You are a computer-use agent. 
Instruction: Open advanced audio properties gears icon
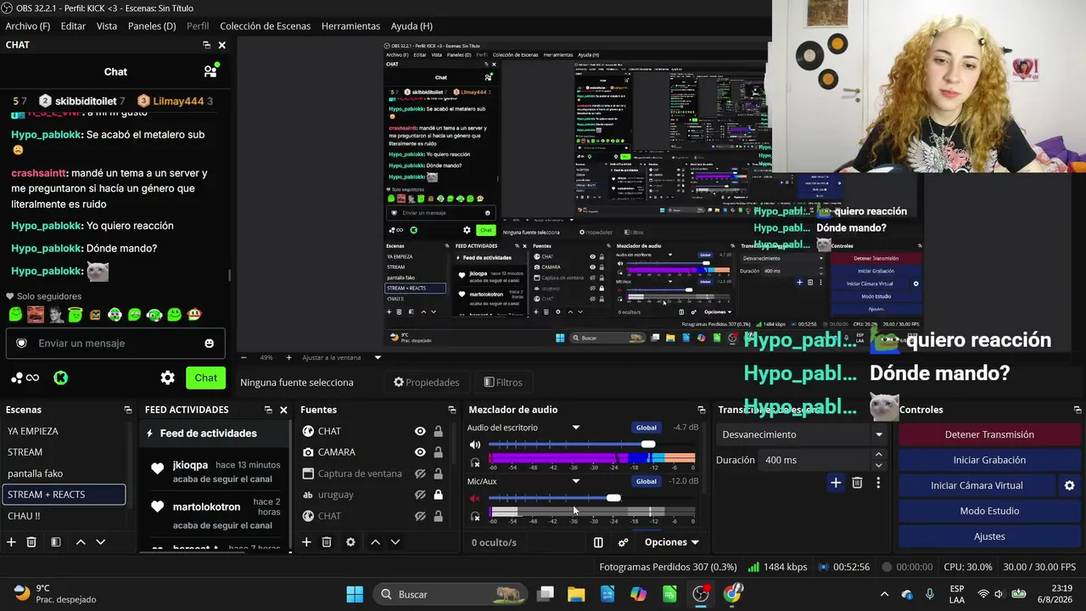tap(624, 542)
